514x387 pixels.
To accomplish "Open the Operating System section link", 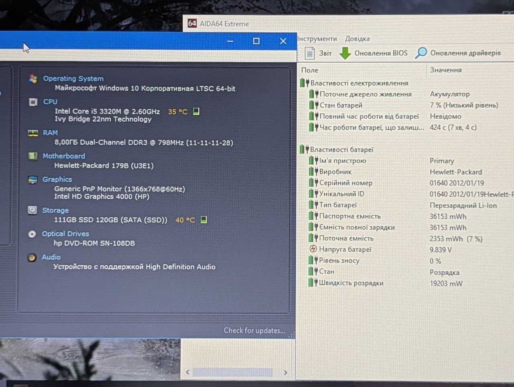I will tap(73, 79).
